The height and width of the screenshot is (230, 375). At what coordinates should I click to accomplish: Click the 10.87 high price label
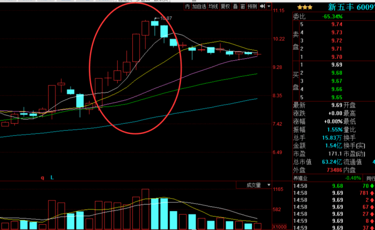point(166,19)
